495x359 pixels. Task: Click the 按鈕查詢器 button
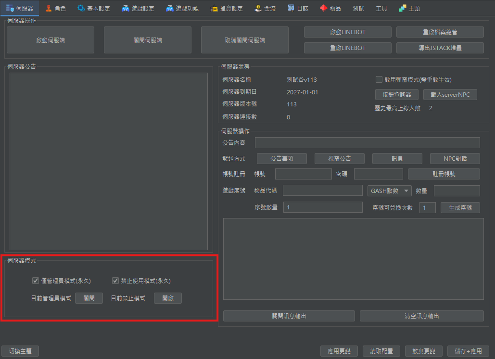(x=397, y=94)
